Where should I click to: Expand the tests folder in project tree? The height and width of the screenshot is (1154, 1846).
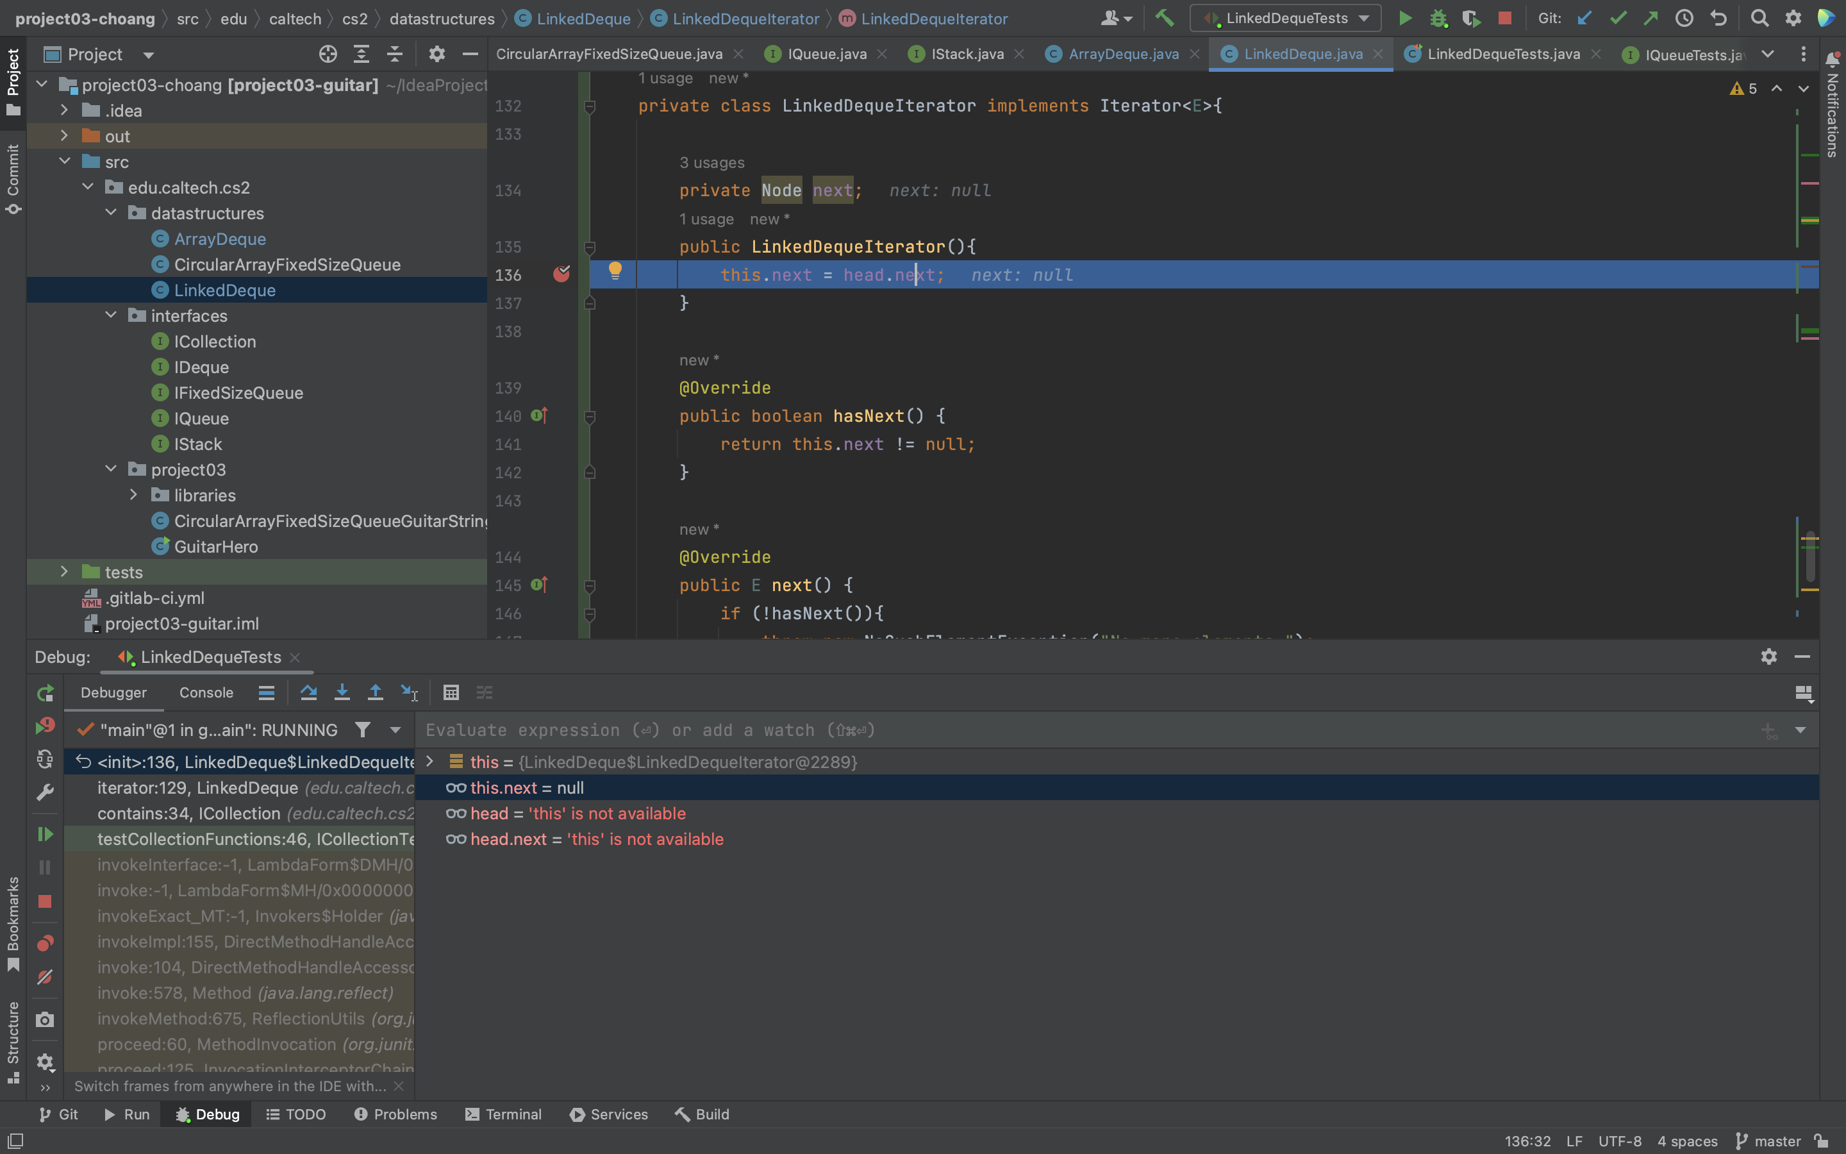(x=65, y=572)
